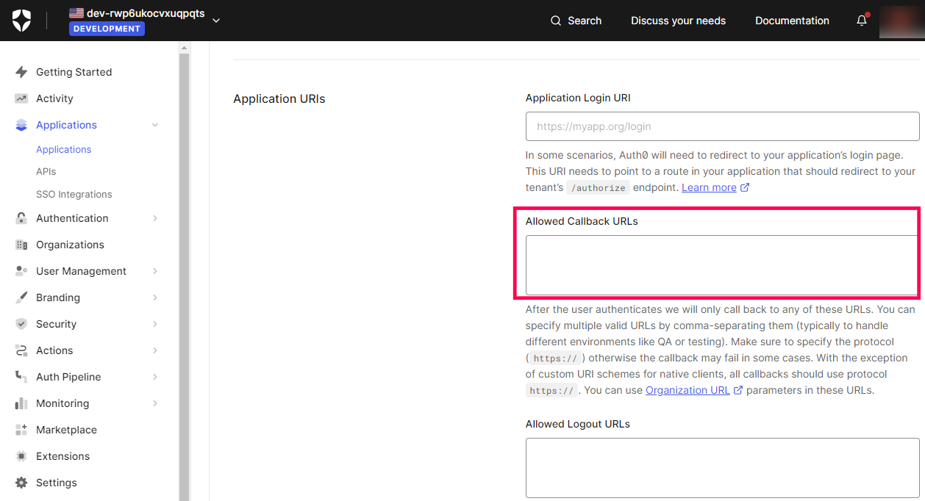The image size is (925, 501).
Task: Click the Activity chart icon
Action: click(21, 98)
